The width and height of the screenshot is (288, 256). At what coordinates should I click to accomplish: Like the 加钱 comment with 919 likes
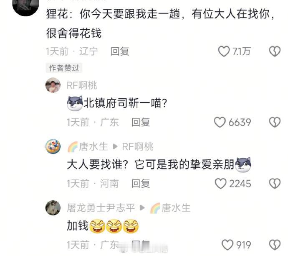pyautogui.click(x=227, y=245)
